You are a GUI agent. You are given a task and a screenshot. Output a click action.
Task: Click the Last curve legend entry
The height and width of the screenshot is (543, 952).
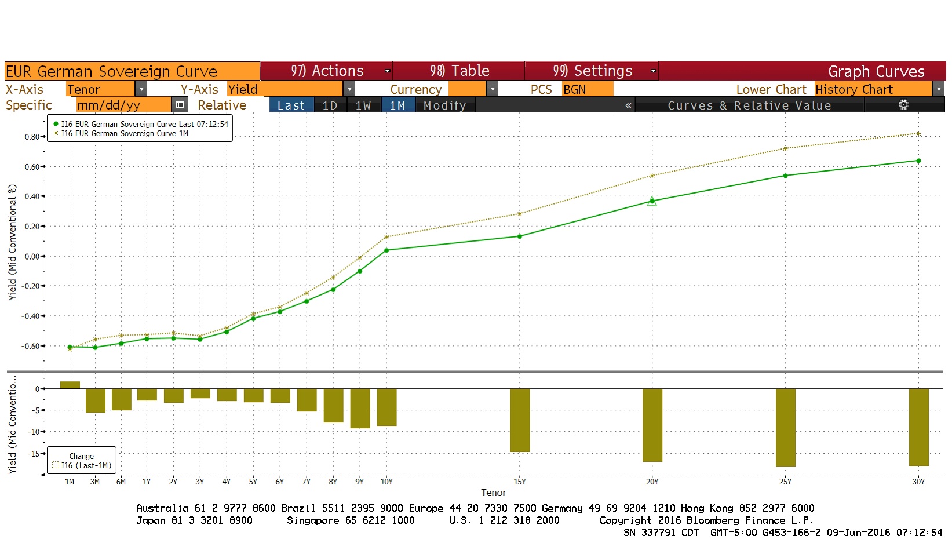141,124
